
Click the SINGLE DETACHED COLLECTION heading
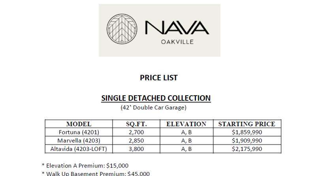[156, 98]
